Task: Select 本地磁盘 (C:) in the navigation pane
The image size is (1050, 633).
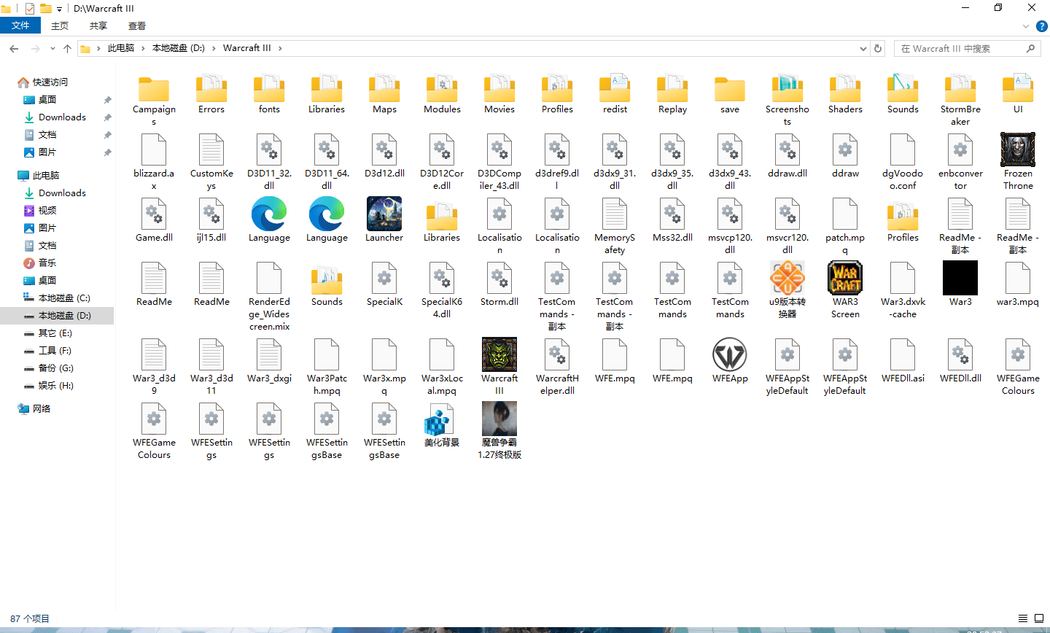Action: (64, 298)
